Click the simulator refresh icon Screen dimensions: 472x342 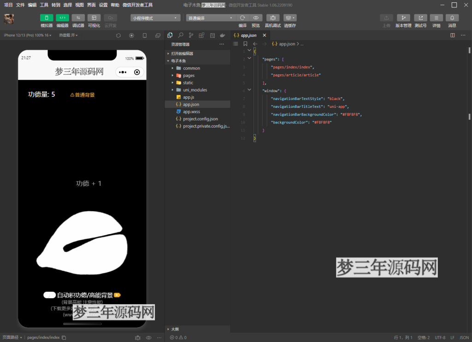tap(118, 35)
